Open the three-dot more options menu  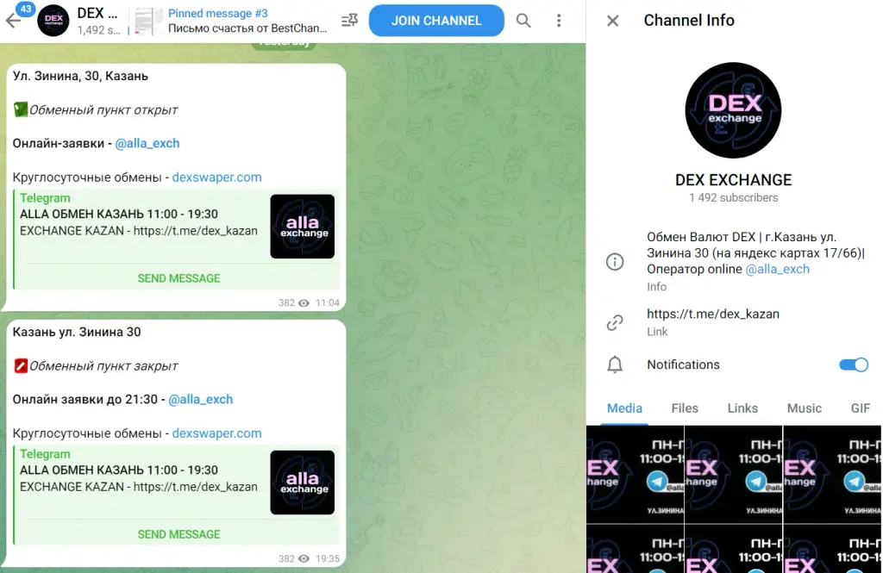[559, 21]
